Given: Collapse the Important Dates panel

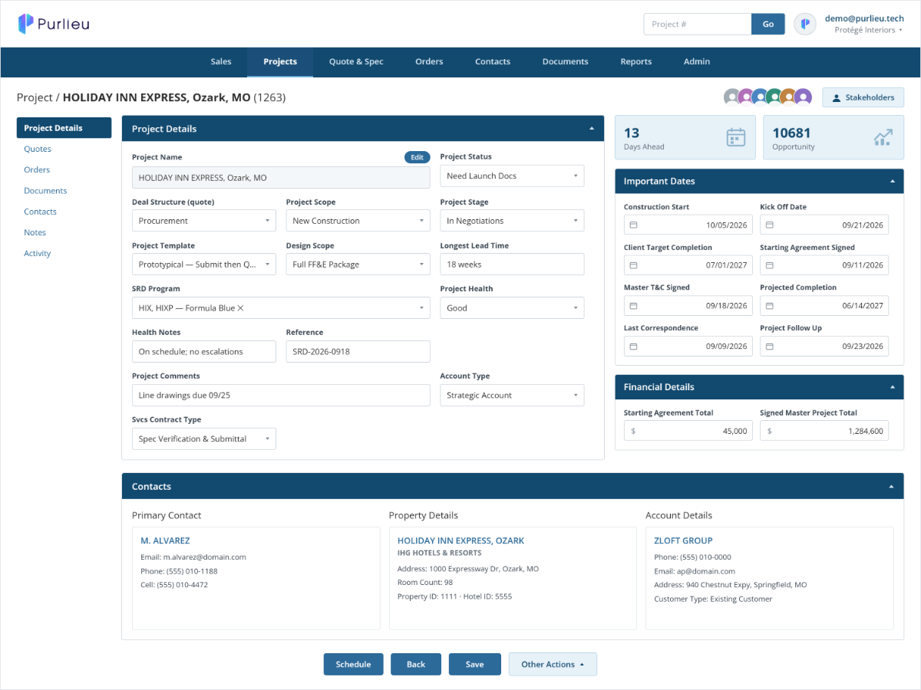Looking at the screenshot, I should [892, 182].
